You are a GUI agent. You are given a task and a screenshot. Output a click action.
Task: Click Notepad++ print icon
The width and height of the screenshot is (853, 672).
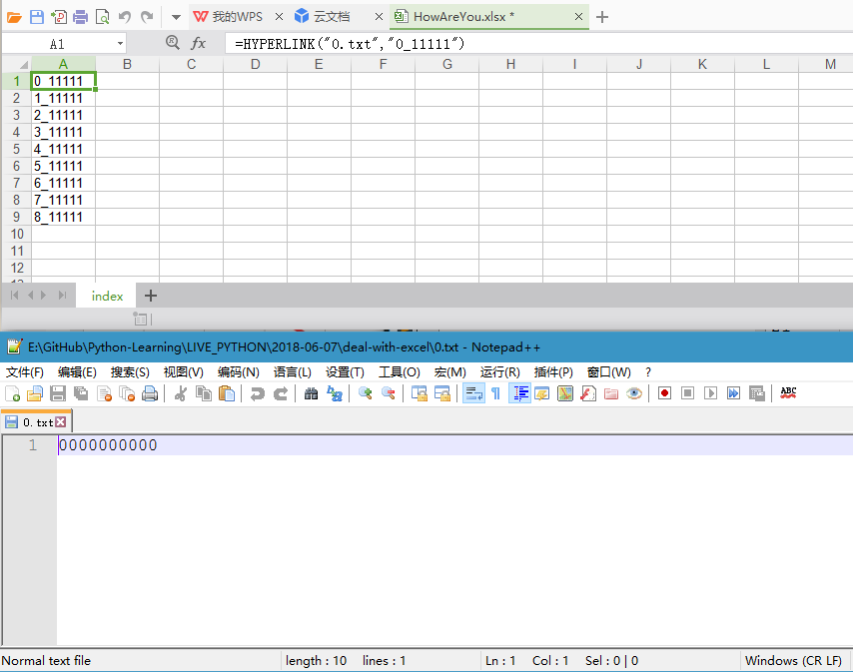pos(150,393)
